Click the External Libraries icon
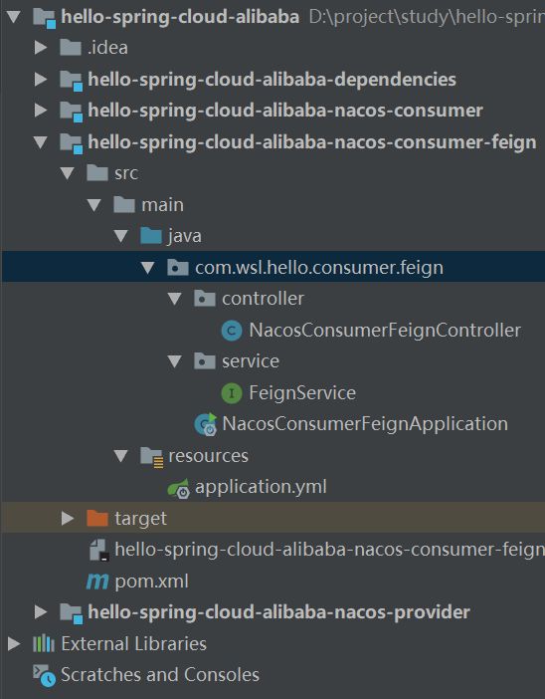This screenshot has height=699, width=545. pyautogui.click(x=44, y=643)
